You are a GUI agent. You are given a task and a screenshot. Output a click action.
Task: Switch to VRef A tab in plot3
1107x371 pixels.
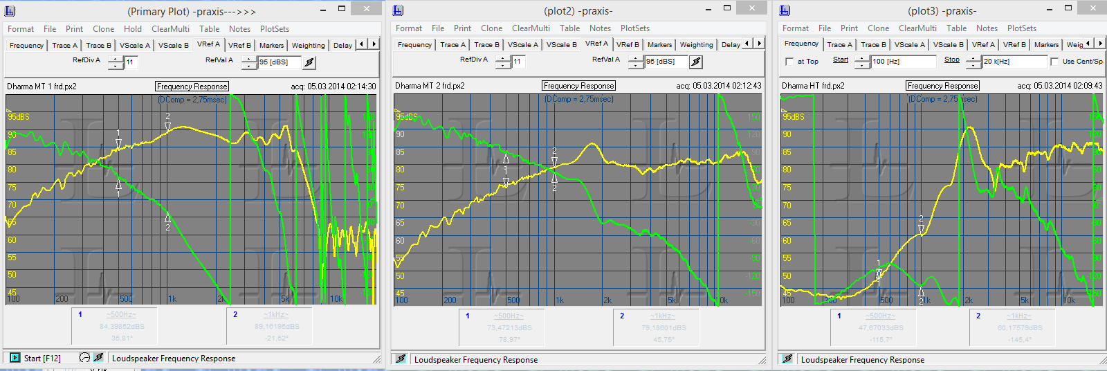click(983, 45)
